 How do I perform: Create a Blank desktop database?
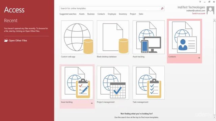tap(113, 37)
